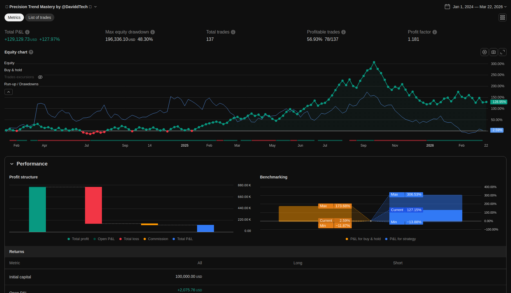
Task: Collapse the equity chart legend with the up arrow
Action: [x=8, y=92]
